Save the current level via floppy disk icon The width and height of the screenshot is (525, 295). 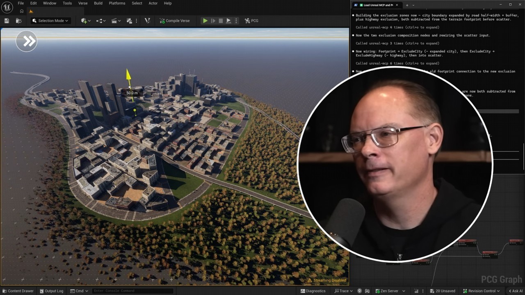(x=7, y=20)
